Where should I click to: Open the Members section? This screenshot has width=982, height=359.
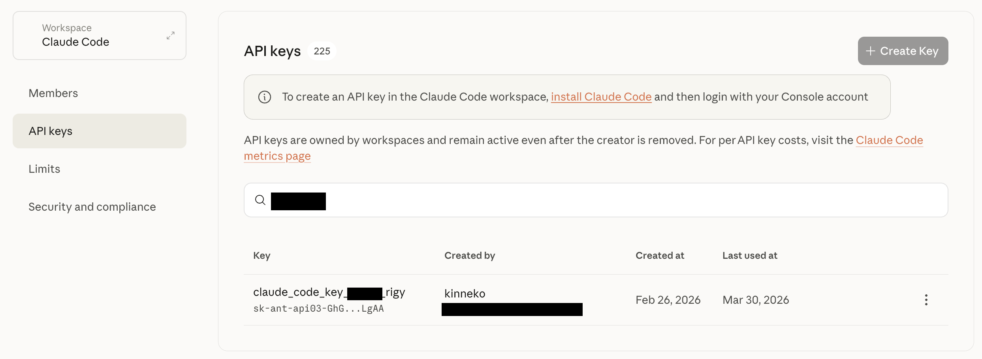pyautogui.click(x=53, y=93)
